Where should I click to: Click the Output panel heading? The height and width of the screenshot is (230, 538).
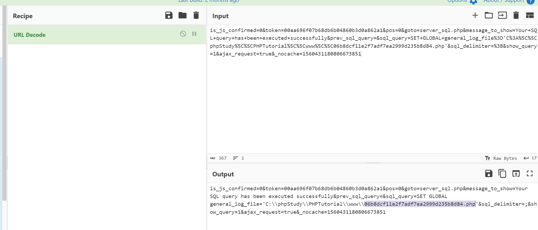click(x=223, y=174)
